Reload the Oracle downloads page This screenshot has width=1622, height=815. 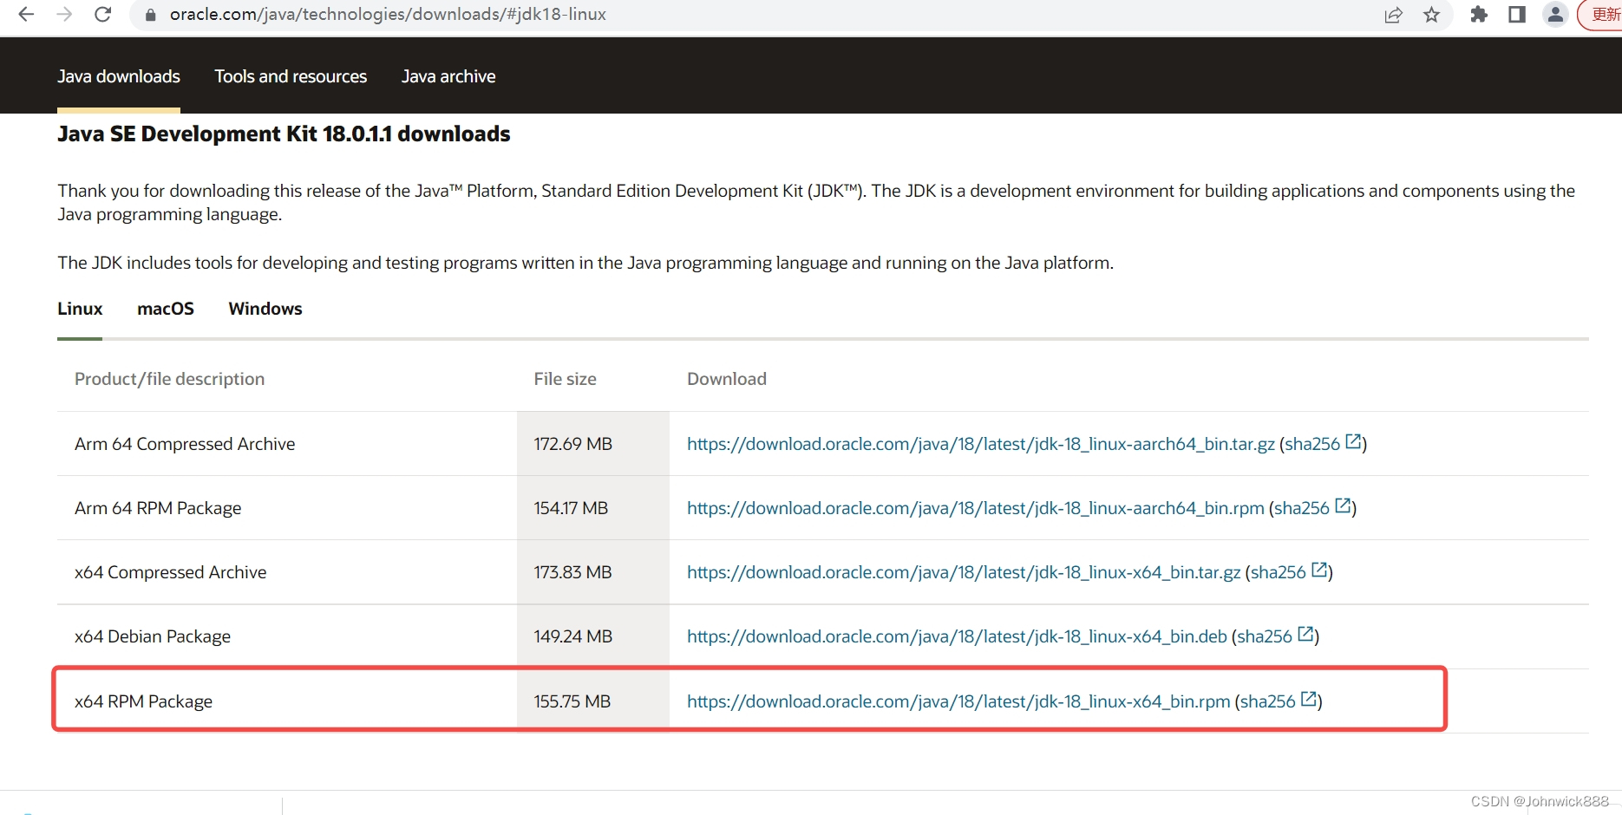(102, 14)
